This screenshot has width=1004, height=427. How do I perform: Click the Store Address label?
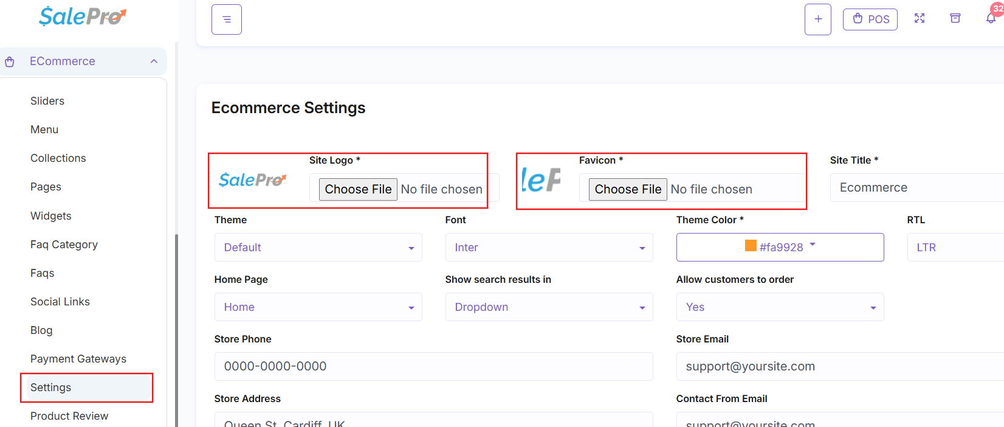tap(247, 398)
